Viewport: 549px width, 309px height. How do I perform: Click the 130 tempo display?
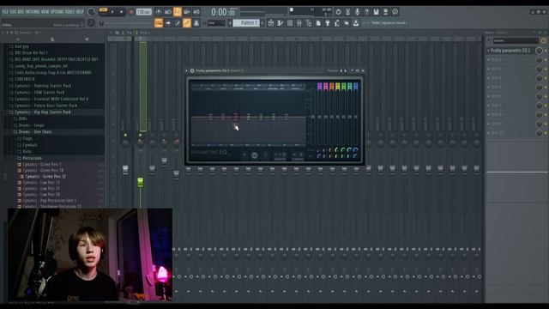(x=144, y=12)
